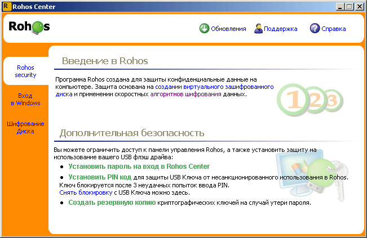This screenshot has height=238, width=367.
Task: Click the green Updates download icon
Action: 204,29
